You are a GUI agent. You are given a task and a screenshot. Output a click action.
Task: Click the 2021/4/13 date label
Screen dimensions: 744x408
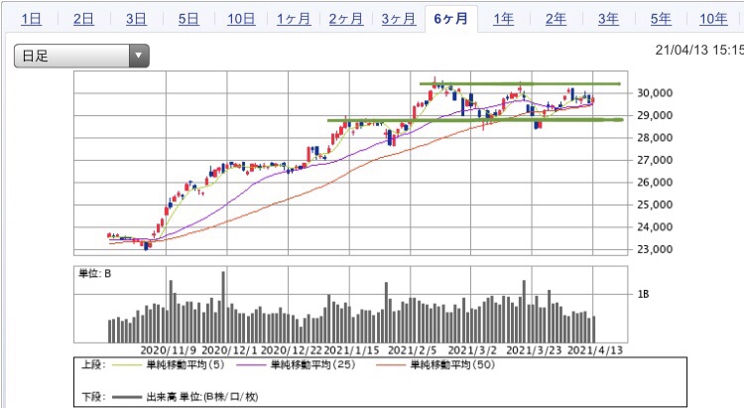(x=595, y=350)
